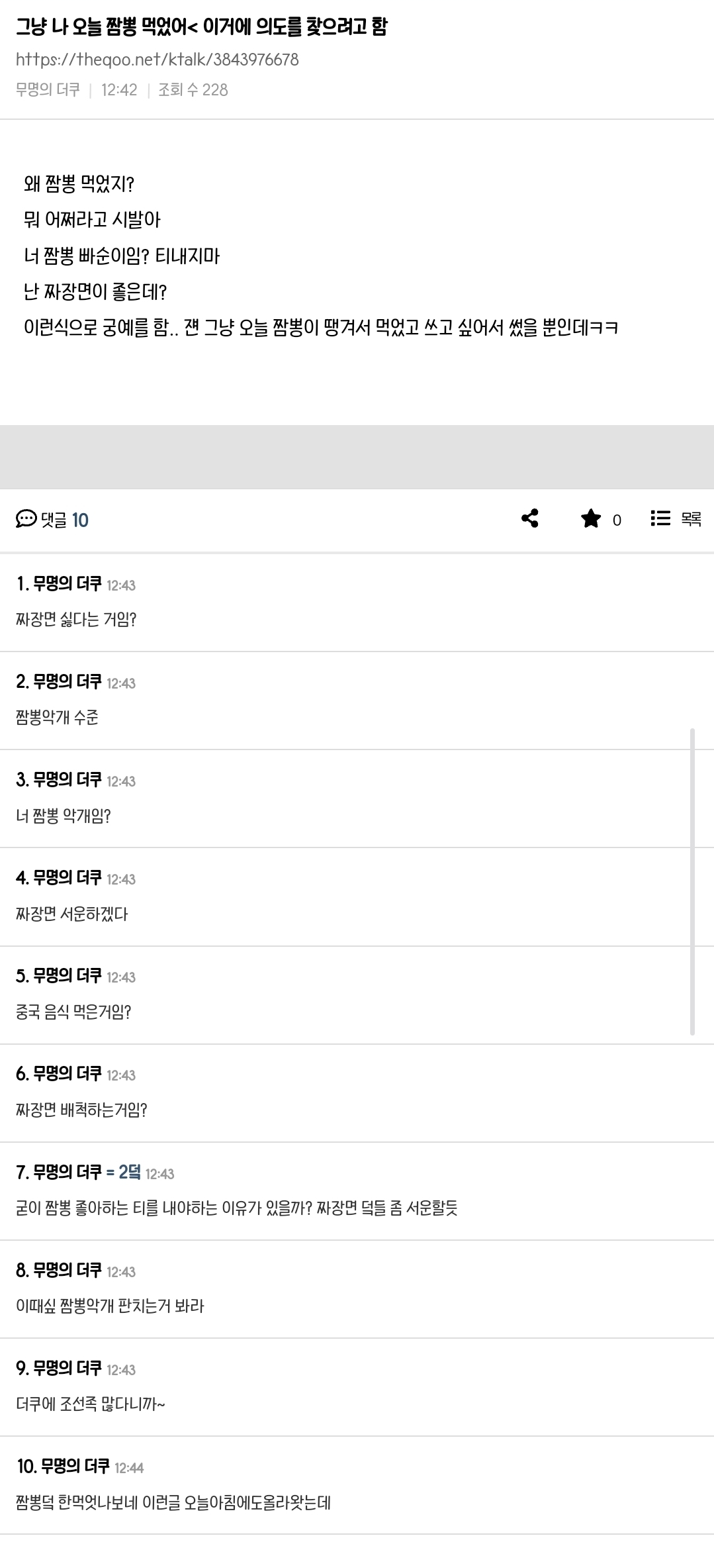The width and height of the screenshot is (714, 1544).
Task: Click comment 9 text about 조선족
Action: pyautogui.click(x=90, y=1404)
